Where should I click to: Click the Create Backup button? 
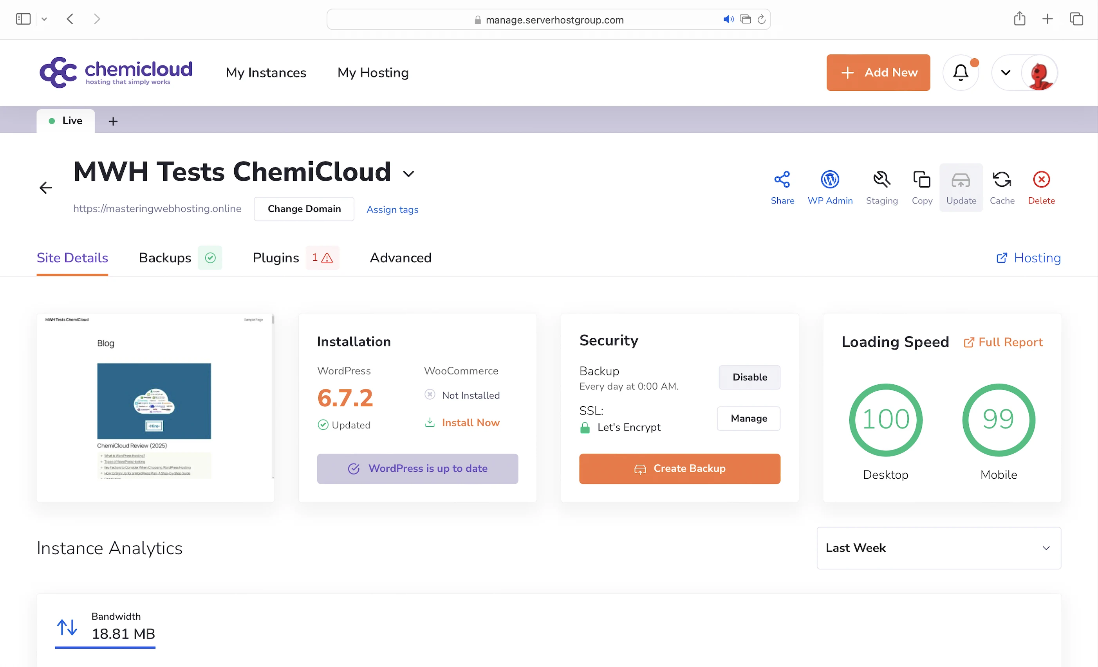point(679,468)
